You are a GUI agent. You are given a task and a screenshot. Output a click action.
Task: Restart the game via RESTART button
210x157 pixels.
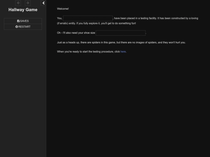(23, 27)
